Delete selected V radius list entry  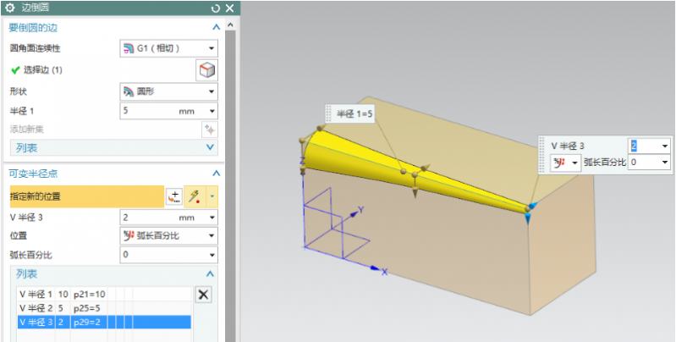point(203,295)
